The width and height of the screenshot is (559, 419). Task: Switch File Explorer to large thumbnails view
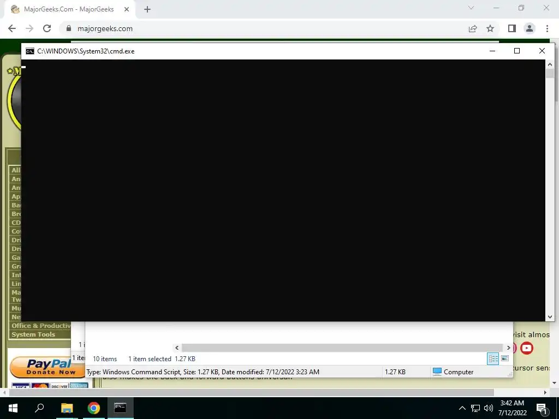point(505,358)
